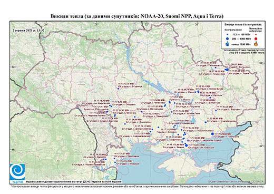Click the UkrGMI spiral logo
This screenshot has height=194, width=274.
point(17,171)
